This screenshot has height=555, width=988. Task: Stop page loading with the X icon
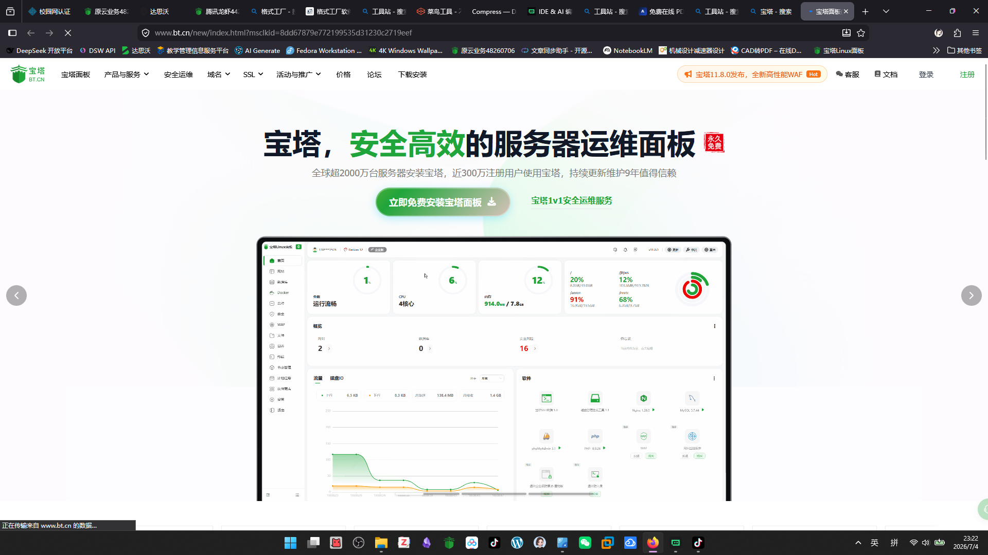[68, 33]
